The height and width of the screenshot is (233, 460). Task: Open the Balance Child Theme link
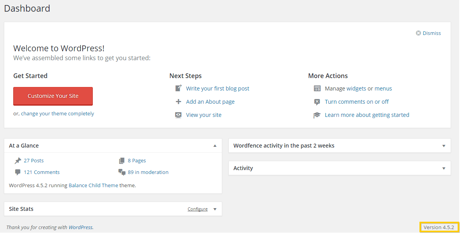pos(94,185)
